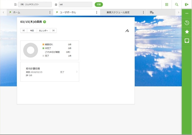Click the logout door icon

coord(187,5)
